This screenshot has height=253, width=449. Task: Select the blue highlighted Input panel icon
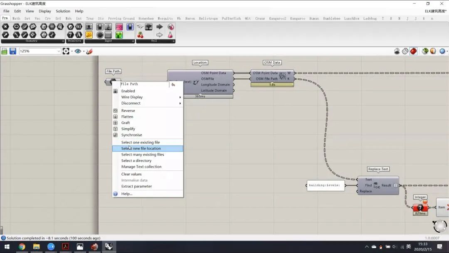click(x=130, y=27)
